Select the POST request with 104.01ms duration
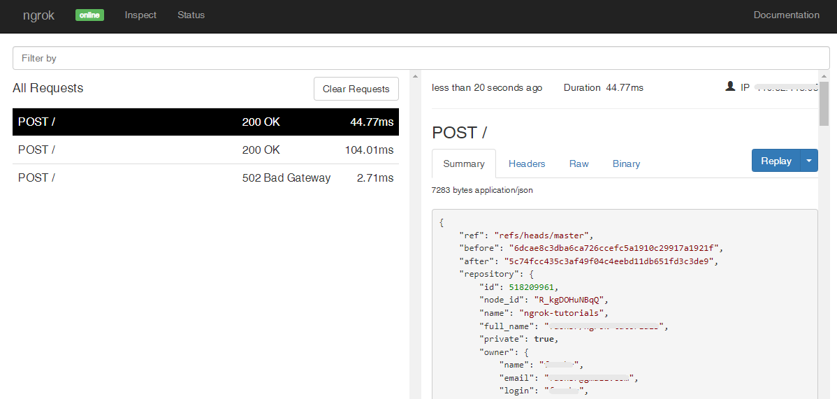The image size is (837, 399). click(x=205, y=150)
